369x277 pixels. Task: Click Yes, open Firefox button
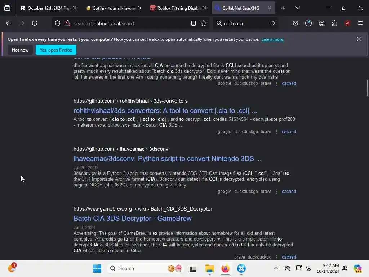tap(56, 50)
